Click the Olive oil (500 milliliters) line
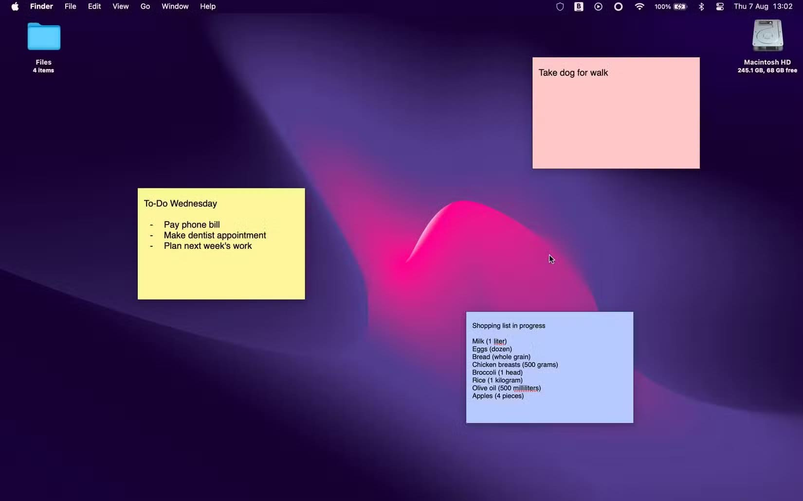 [506, 388]
